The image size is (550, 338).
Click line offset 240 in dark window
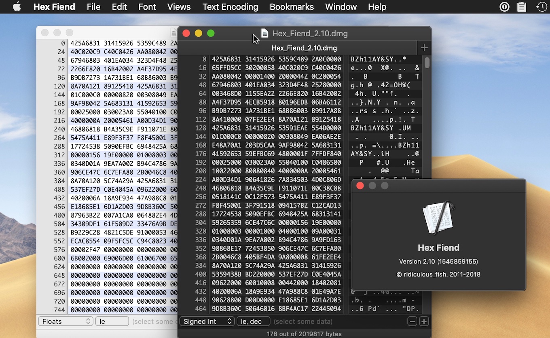click(x=201, y=188)
